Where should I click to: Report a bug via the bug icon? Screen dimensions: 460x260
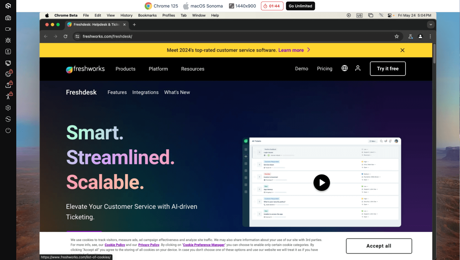click(8, 40)
